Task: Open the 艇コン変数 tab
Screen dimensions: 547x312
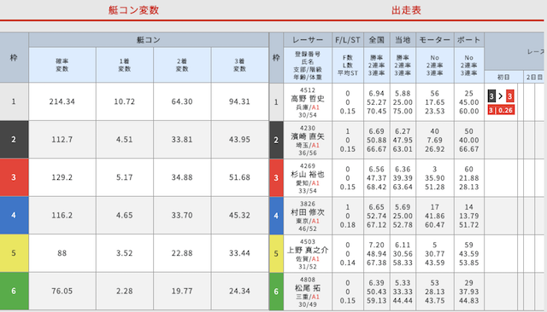Action: [133, 10]
